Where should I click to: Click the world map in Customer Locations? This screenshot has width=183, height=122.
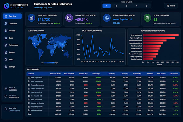[x=49, y=47]
